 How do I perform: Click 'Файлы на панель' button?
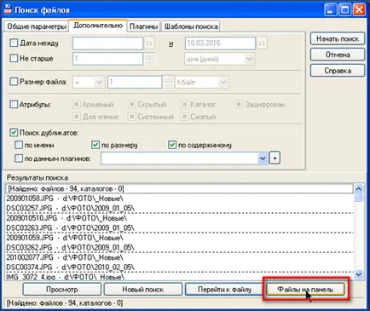[305, 290]
